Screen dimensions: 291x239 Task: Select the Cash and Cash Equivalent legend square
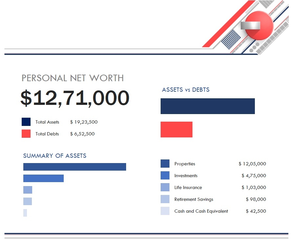[x=165, y=211]
